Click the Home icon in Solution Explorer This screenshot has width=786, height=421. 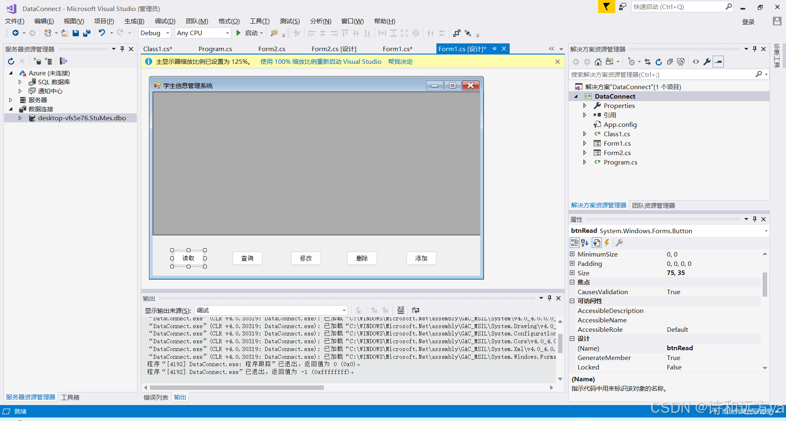click(x=598, y=62)
